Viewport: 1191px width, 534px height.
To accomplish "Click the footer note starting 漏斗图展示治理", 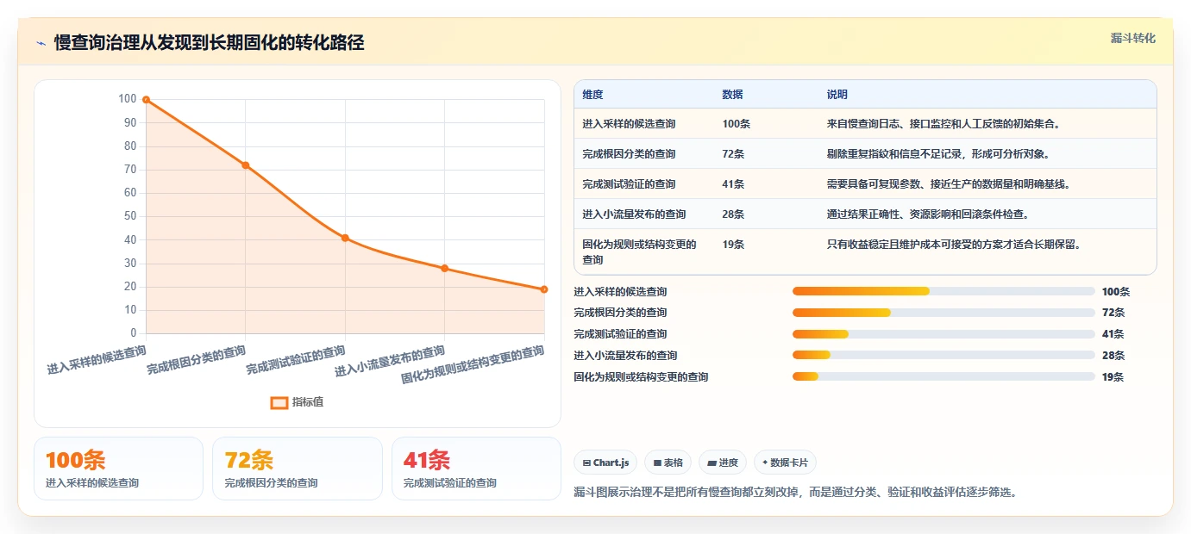I will [795, 493].
